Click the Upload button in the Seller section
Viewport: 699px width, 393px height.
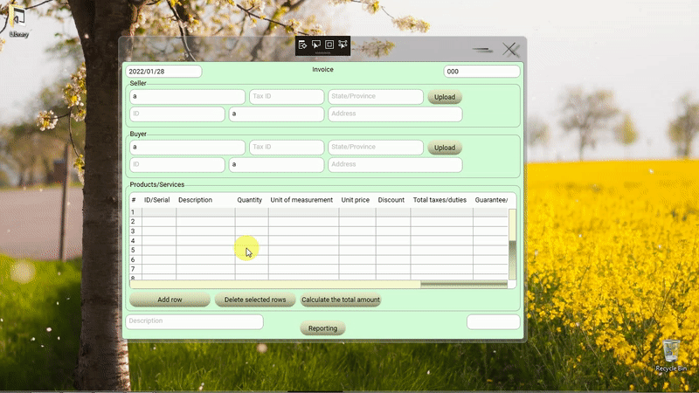point(445,97)
